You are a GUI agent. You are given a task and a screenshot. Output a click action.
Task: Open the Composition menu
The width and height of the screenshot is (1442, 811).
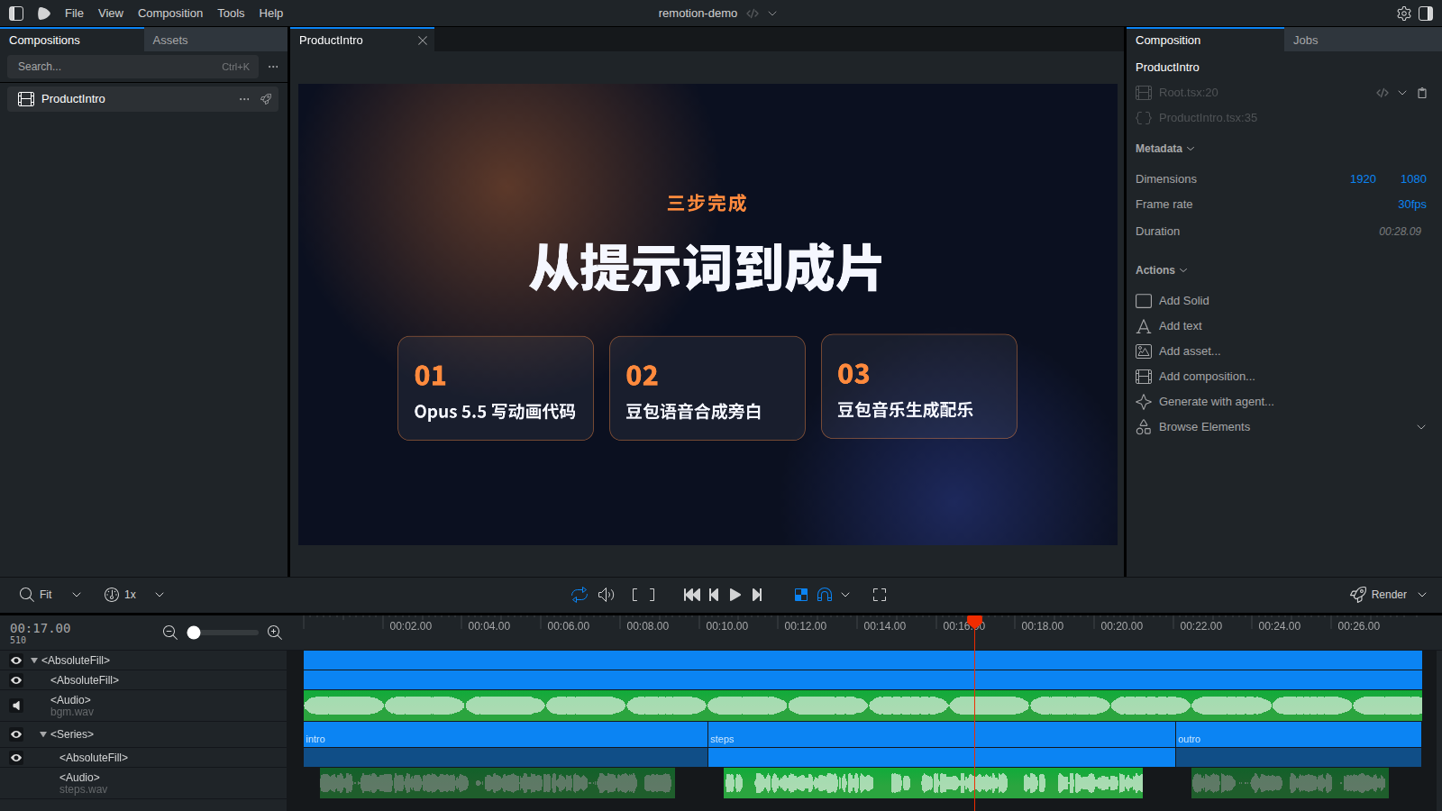(x=170, y=14)
